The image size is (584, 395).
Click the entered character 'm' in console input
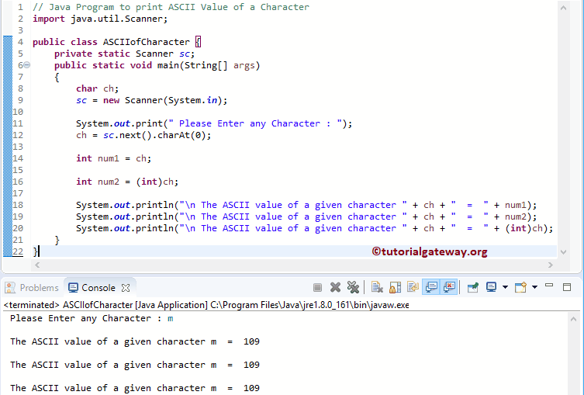pos(170,319)
